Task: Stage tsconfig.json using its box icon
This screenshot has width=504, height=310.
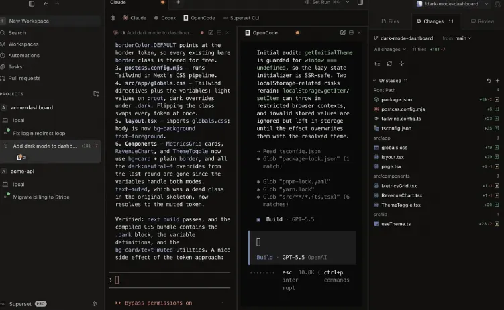Action: point(497,128)
